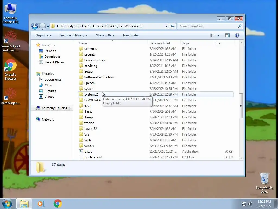
Task: Click the Forward arrow navigation button
Action: pyautogui.click(x=42, y=26)
